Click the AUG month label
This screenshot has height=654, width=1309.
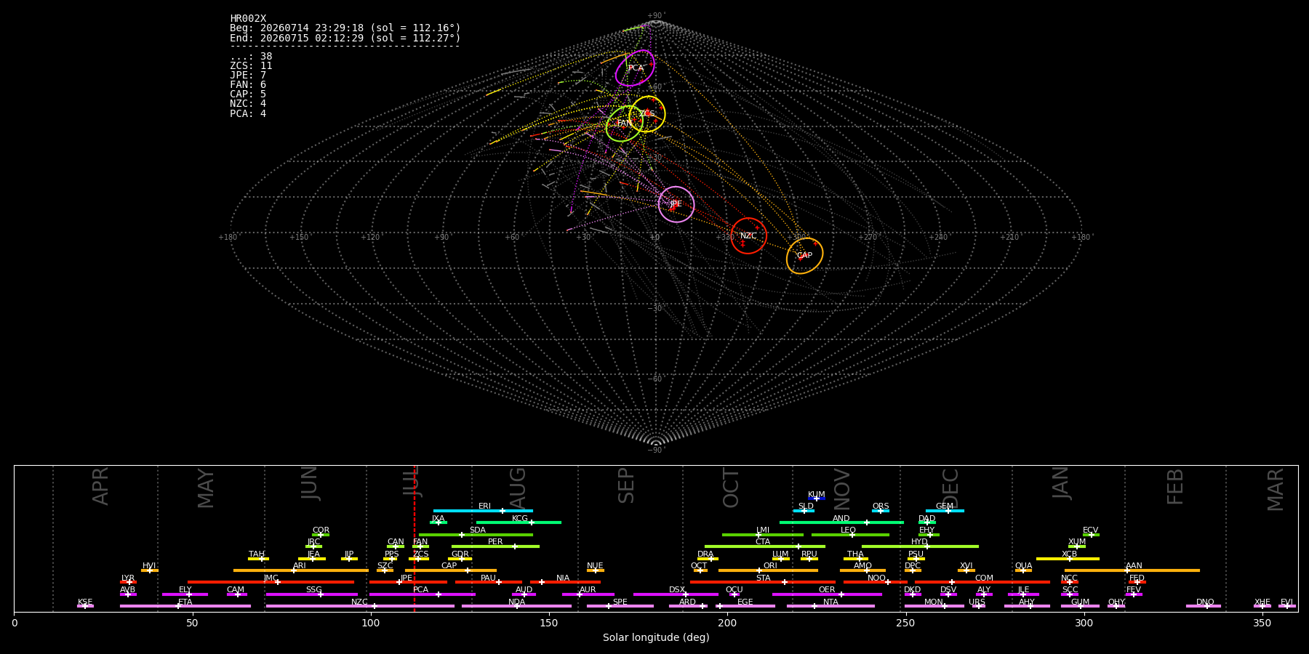517,488
